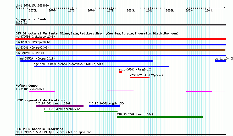This screenshot has height=136, width=233.
Task: Click the %ID:97.366|Length:2202 label
Action: (53, 103)
